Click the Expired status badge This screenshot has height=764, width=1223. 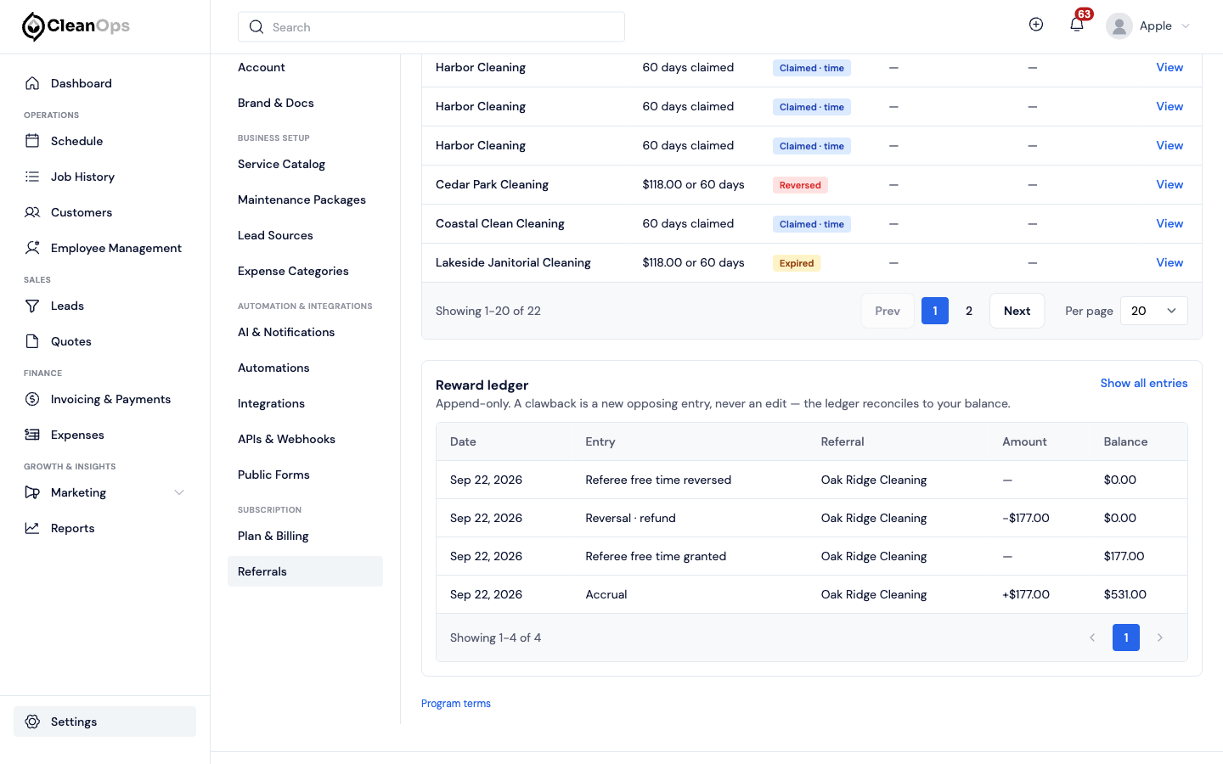[x=797, y=263]
